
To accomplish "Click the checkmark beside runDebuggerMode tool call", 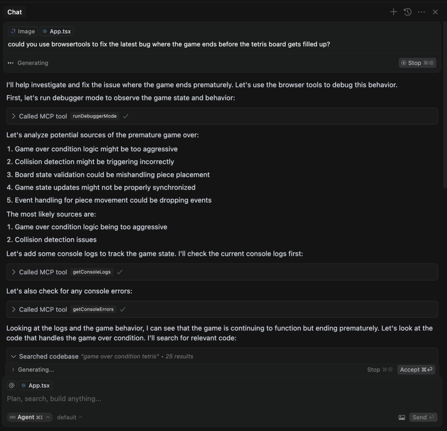I will 126,116.
